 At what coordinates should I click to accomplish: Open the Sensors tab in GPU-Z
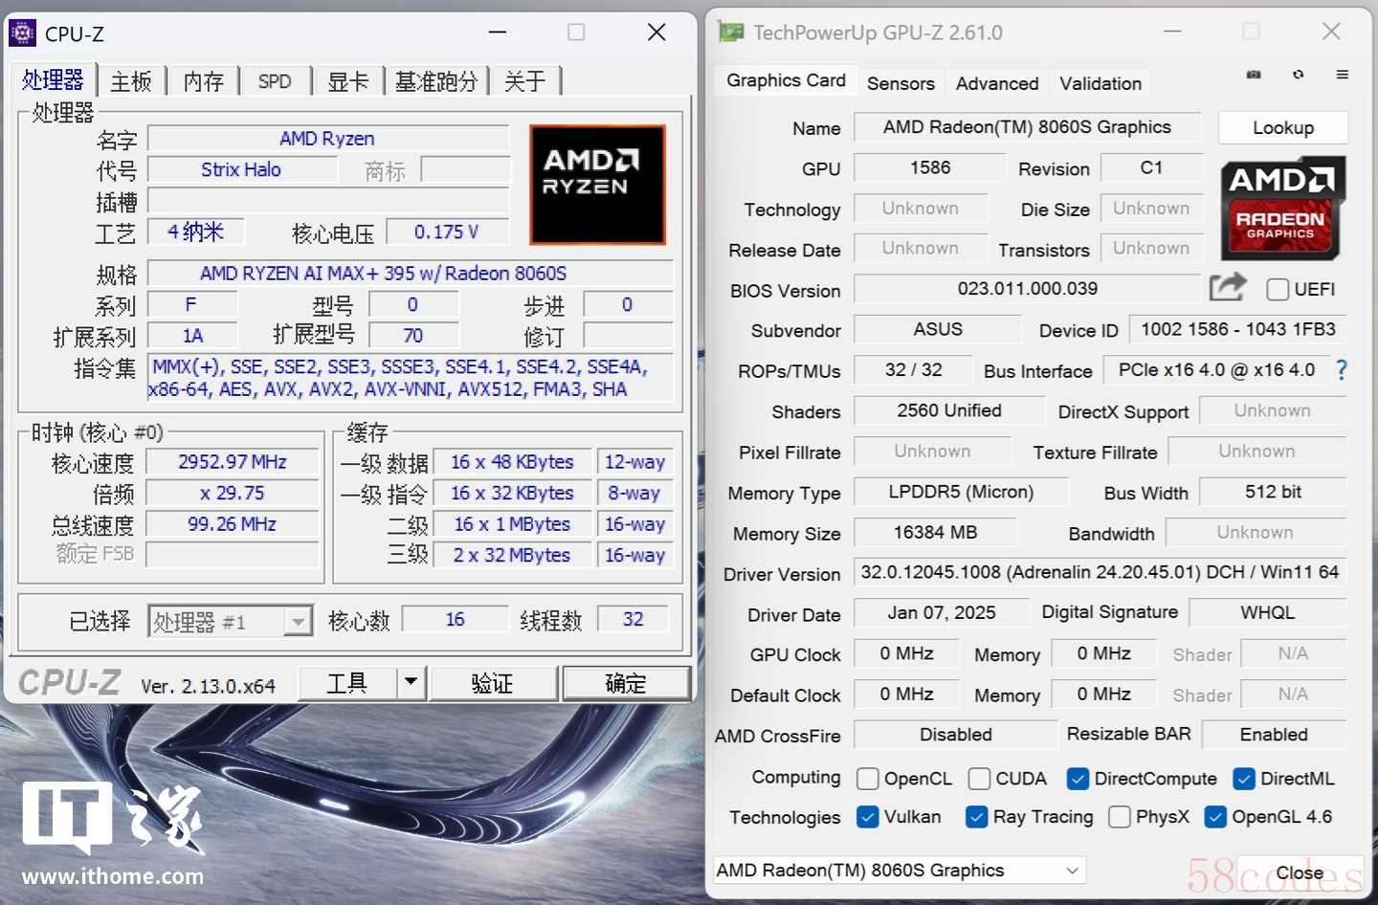tap(900, 83)
